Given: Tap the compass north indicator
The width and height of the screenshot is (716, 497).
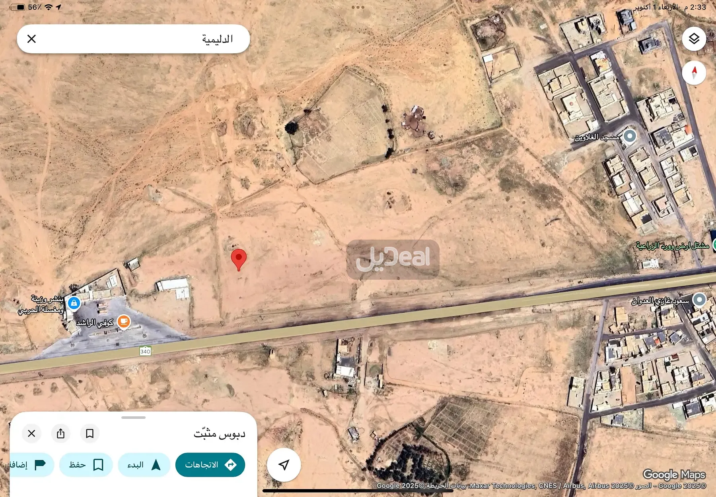Looking at the screenshot, I should coord(694,73).
